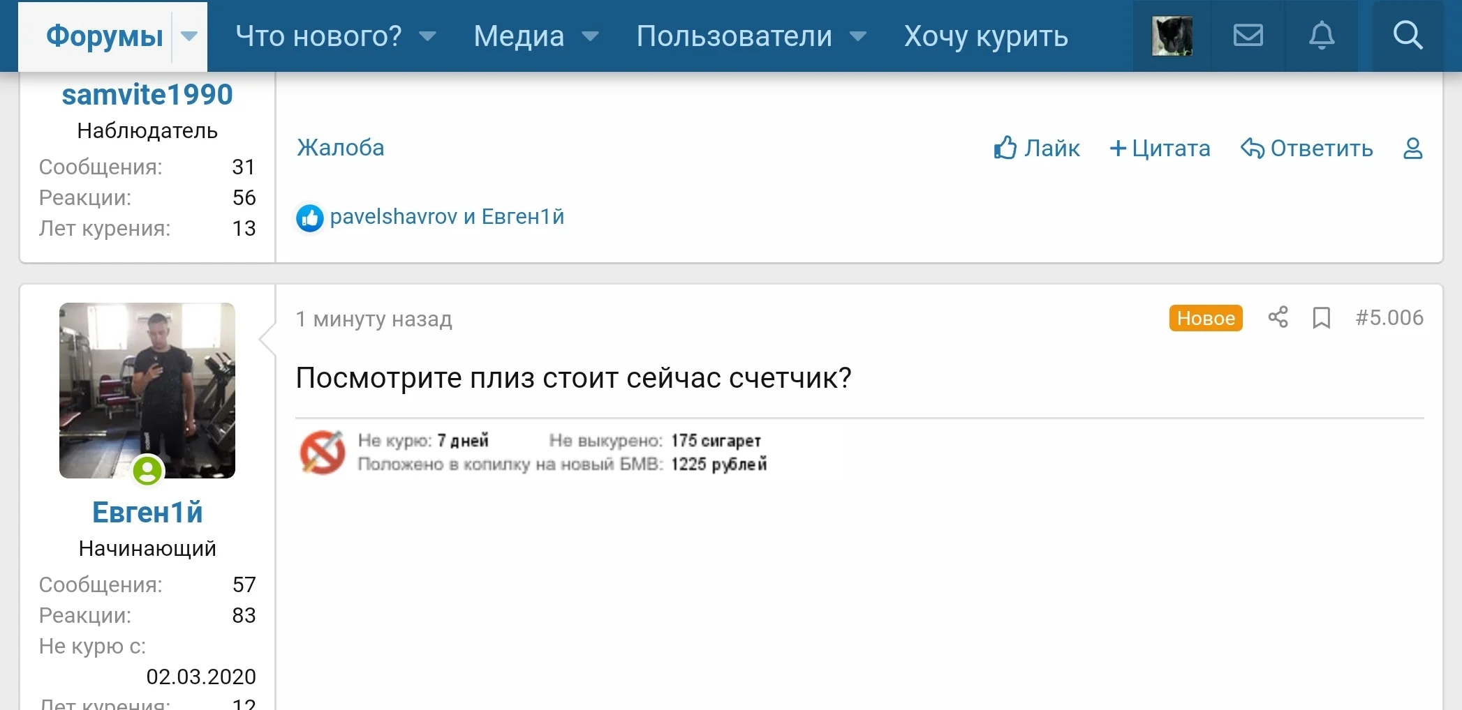Click the person icon beside Ответить
Image resolution: width=1462 pixels, height=710 pixels.
coord(1413,149)
